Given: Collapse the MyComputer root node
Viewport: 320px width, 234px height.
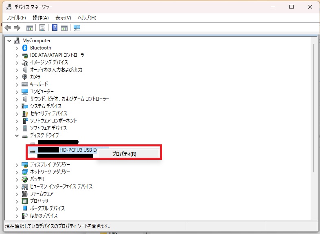Looking at the screenshot, I should coord(9,41).
